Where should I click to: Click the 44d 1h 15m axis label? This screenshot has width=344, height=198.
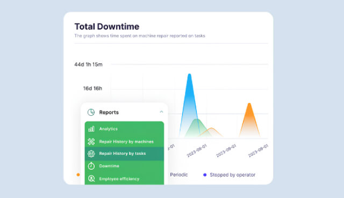pyautogui.click(x=88, y=64)
